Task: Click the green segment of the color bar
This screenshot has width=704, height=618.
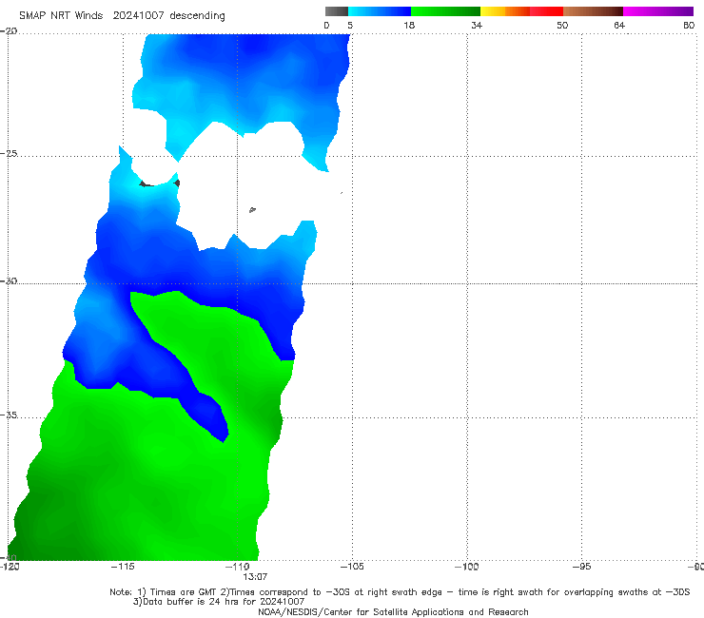Action: (x=445, y=11)
